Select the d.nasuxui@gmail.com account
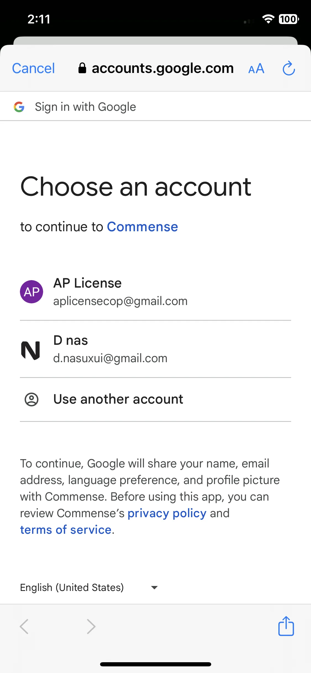The image size is (311, 673). click(155, 349)
